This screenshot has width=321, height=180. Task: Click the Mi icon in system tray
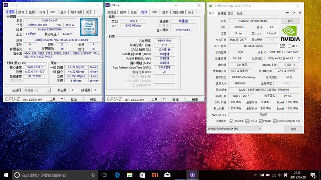[262, 175]
